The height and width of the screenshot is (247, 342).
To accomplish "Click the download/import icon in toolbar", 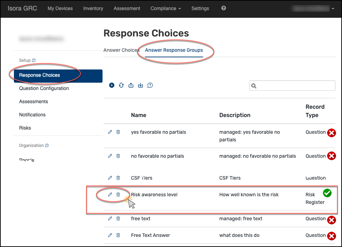I will click(140, 85).
